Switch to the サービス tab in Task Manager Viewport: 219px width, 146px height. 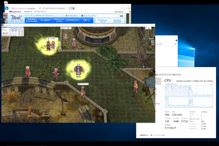click(x=178, y=75)
